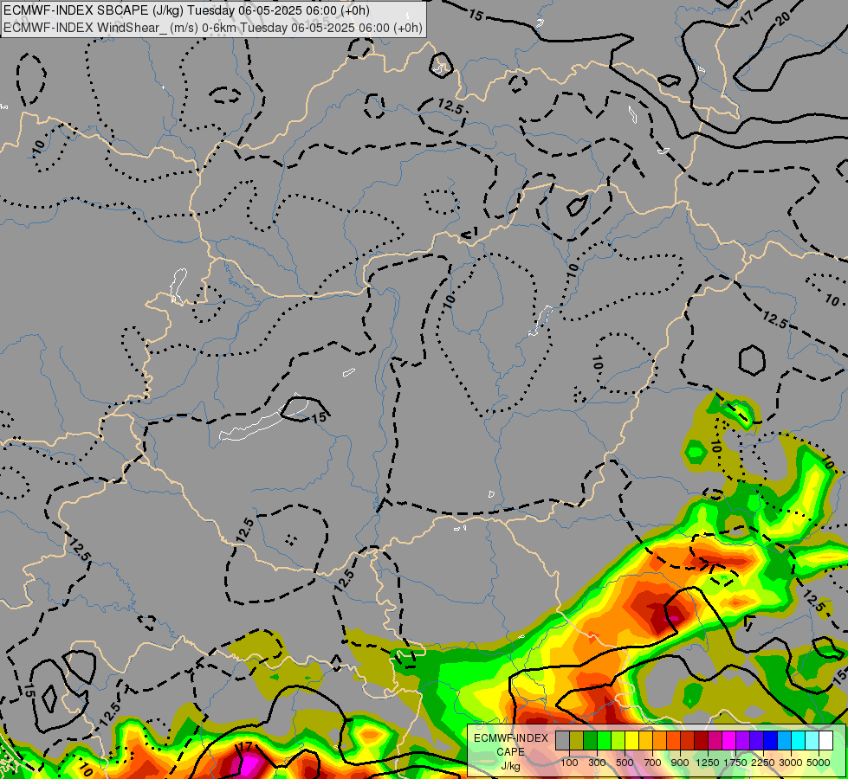Click the olive swatch in the CAPE legend
Viewport: 848px width, 779px height.
pos(577,741)
